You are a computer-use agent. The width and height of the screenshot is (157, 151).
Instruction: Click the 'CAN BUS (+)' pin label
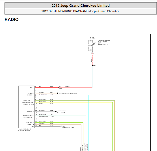pyautogui.click(x=31, y=112)
